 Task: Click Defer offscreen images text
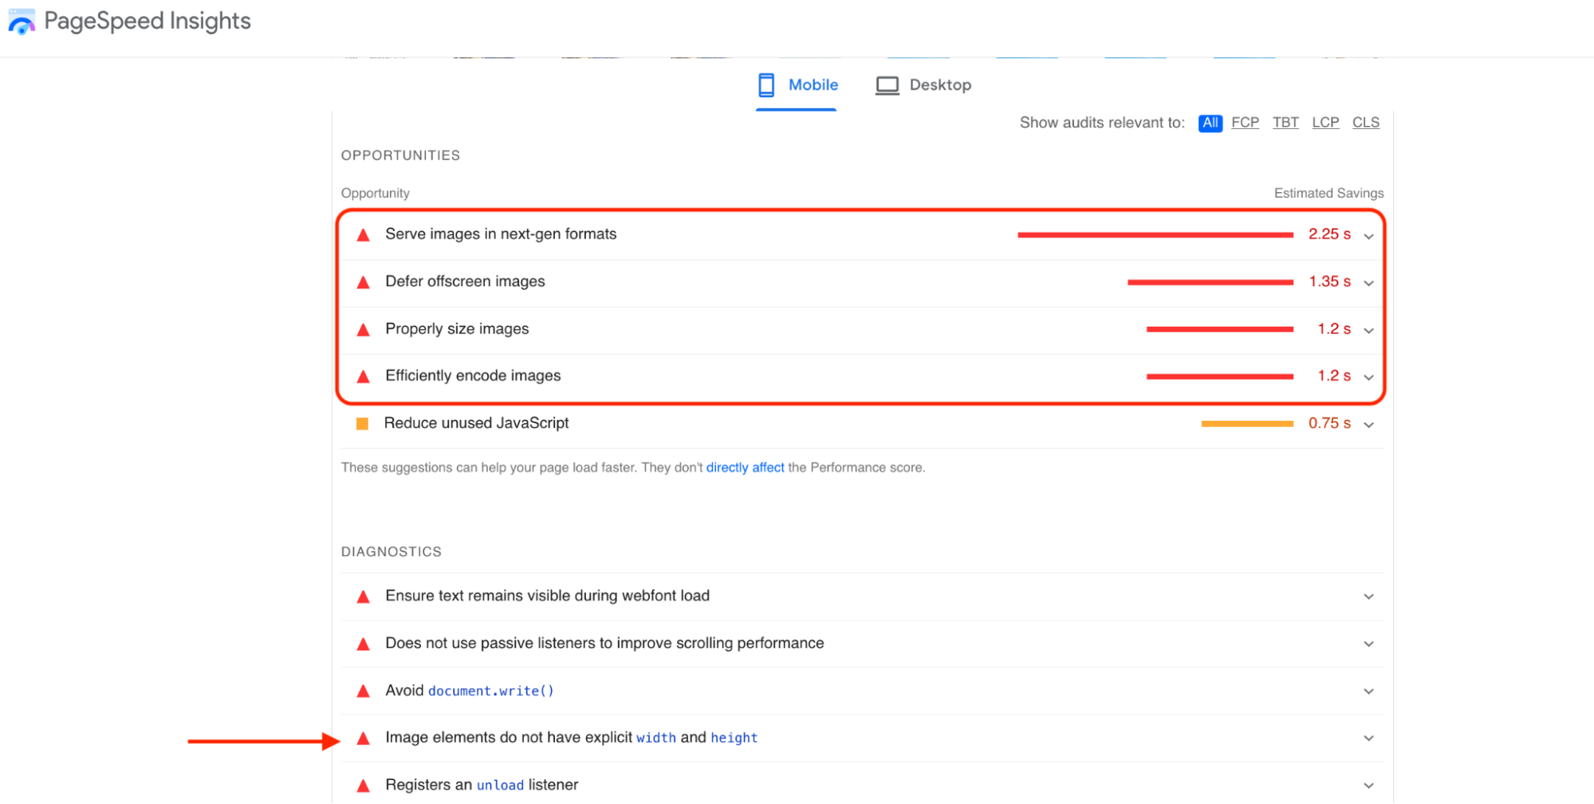point(465,281)
